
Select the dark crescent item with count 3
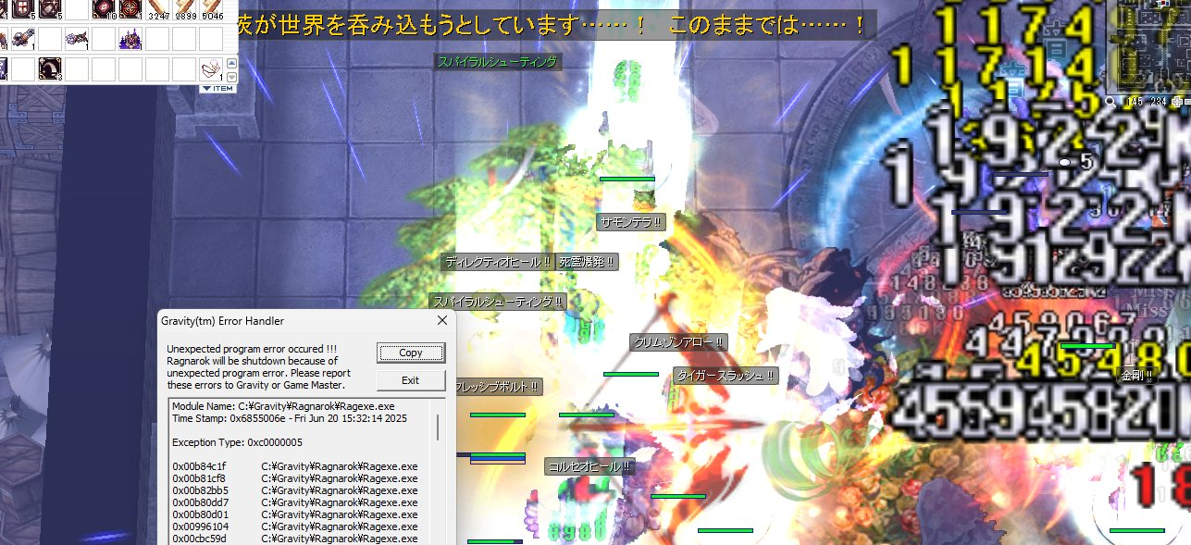(49, 68)
